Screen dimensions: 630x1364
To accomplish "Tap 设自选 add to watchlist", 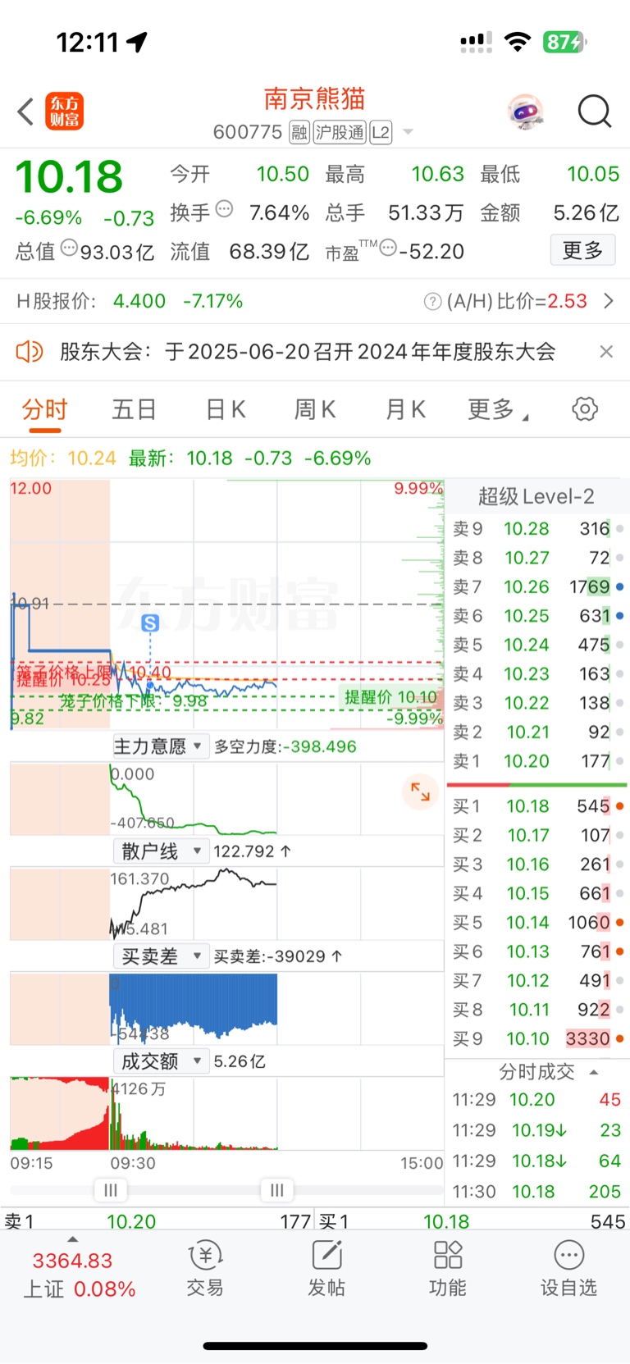I will pos(568,1267).
